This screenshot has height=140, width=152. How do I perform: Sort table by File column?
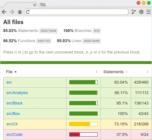pos(11,72)
